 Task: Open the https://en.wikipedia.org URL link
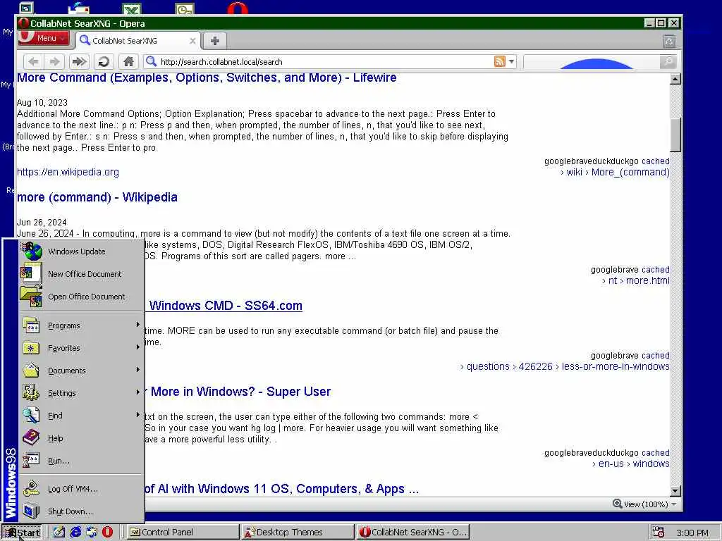click(x=68, y=172)
